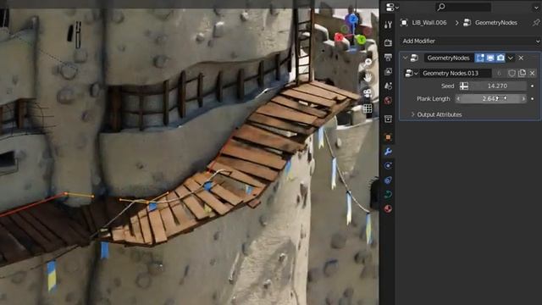Click the Seed attribute toggle grid icon

pos(464,86)
